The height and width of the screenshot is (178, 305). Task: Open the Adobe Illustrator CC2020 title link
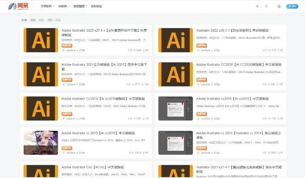(x=239, y=65)
